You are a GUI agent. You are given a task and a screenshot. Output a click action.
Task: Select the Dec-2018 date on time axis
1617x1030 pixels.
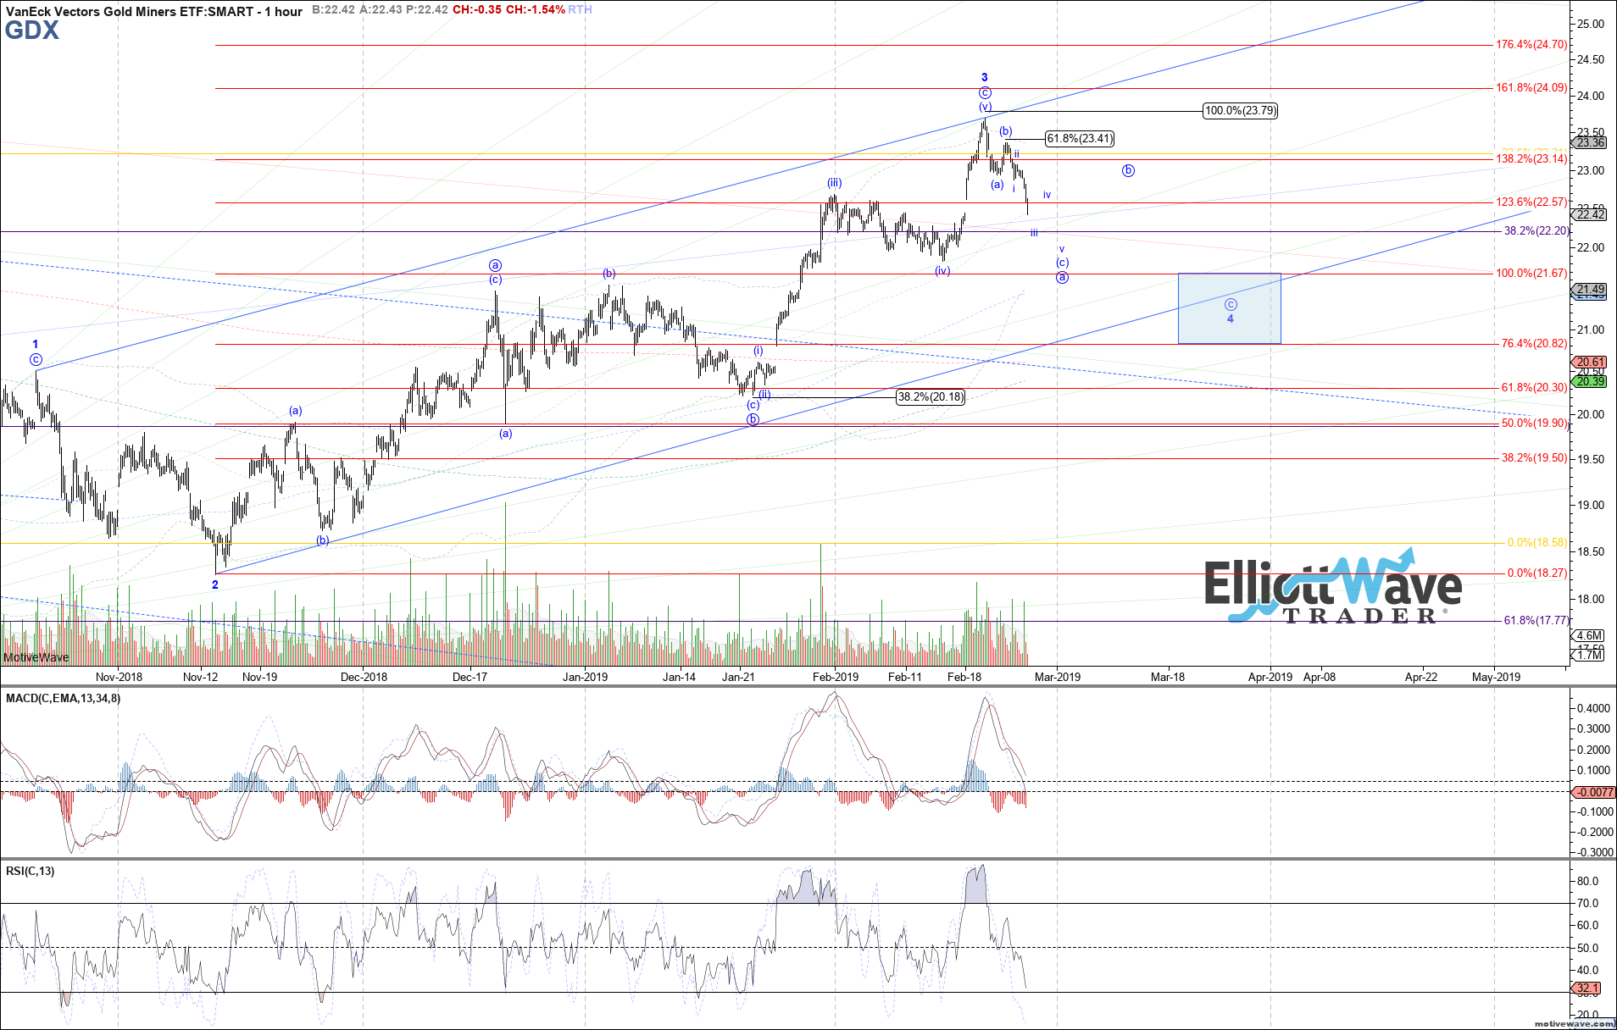coord(364,677)
